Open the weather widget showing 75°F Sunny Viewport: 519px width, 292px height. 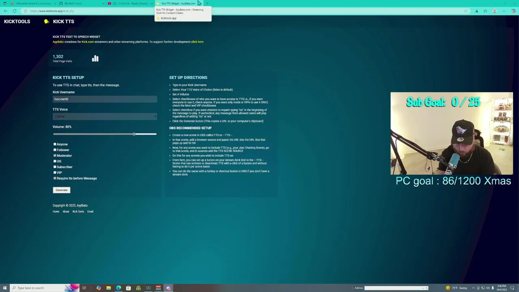point(457,288)
